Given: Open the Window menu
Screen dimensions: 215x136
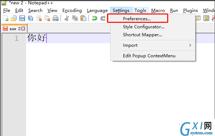Looking at the screenshot, I should pos(208,11).
